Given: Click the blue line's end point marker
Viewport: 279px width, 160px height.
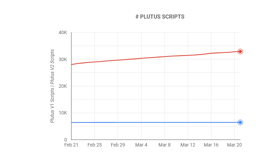Looking at the screenshot, I should click(x=240, y=122).
